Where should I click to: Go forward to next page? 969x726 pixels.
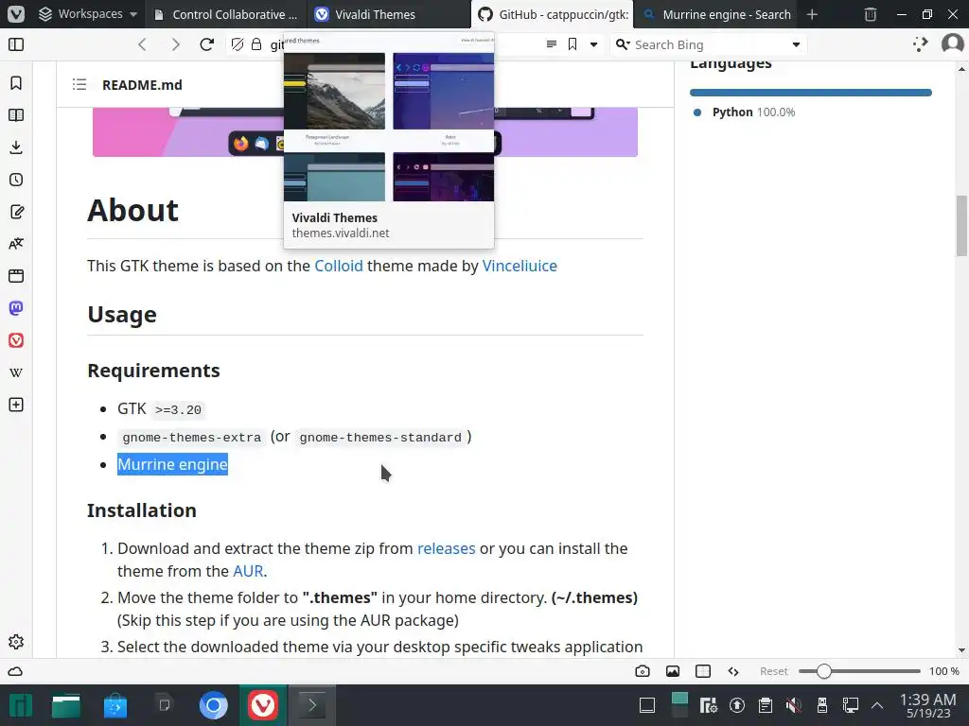pyautogui.click(x=175, y=44)
